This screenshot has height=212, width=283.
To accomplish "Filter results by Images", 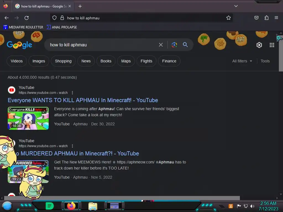I will 39,61.
